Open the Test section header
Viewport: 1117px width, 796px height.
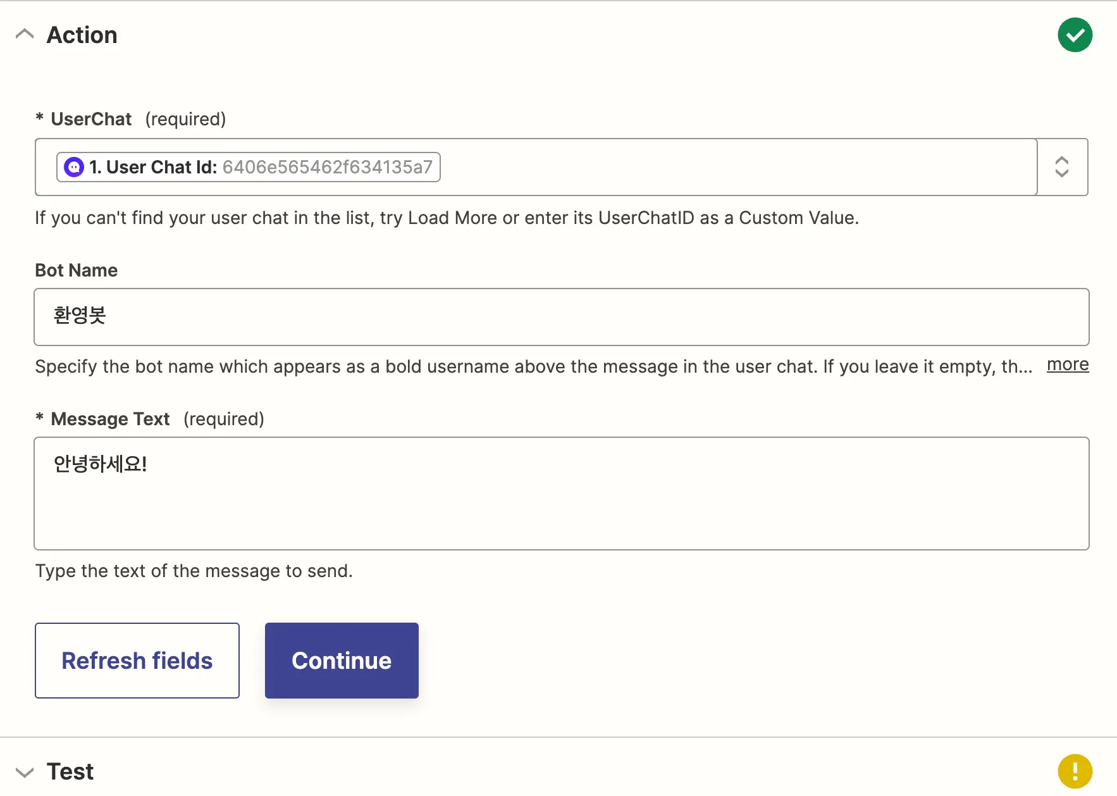point(70,772)
